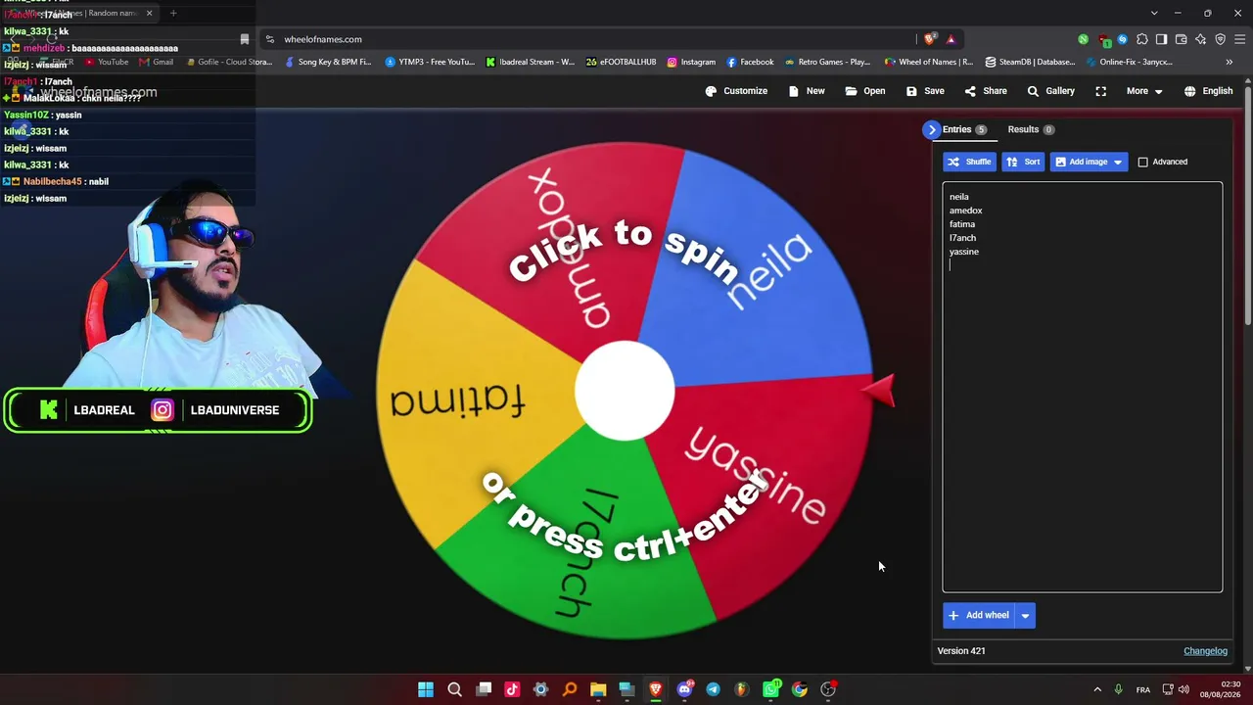The image size is (1253, 705).
Task: Click the 'amedox' entry line
Action: click(x=965, y=211)
